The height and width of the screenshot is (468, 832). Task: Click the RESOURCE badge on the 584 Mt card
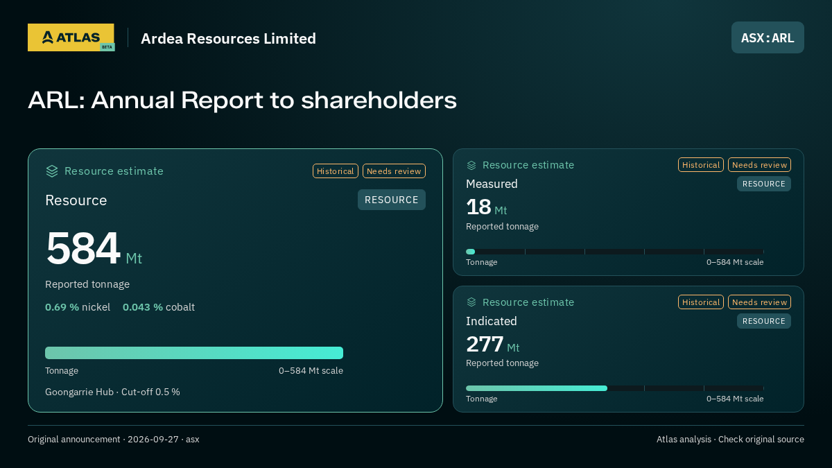click(x=392, y=200)
